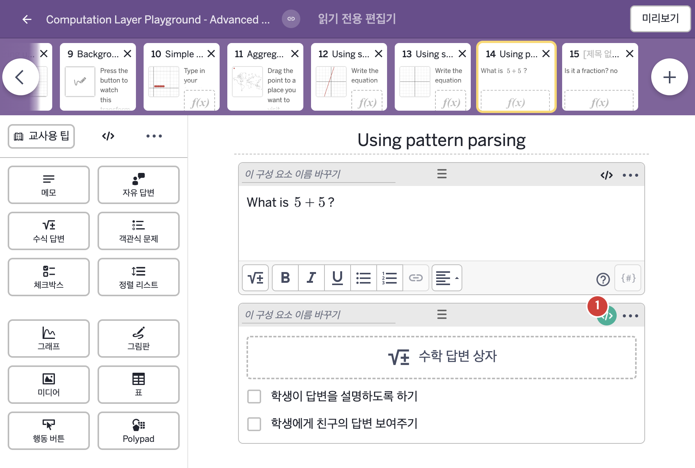Select screen 15 untitled tab
The image size is (695, 468).
(600, 77)
